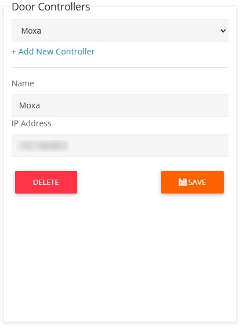
Task: Click the IP Address field label
Action: [31, 123]
